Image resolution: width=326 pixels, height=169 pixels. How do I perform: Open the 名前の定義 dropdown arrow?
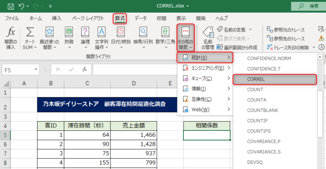(250, 30)
